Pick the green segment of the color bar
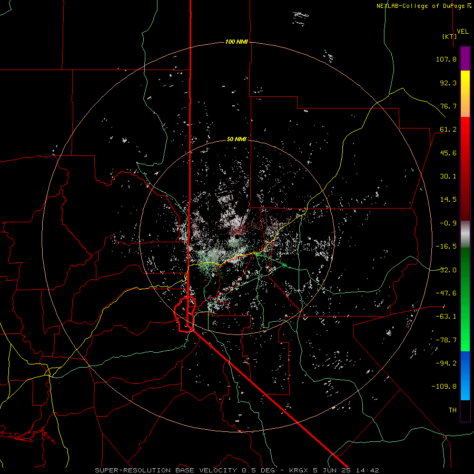Image resolution: width=474 pixels, height=474 pixels. [x=465, y=299]
